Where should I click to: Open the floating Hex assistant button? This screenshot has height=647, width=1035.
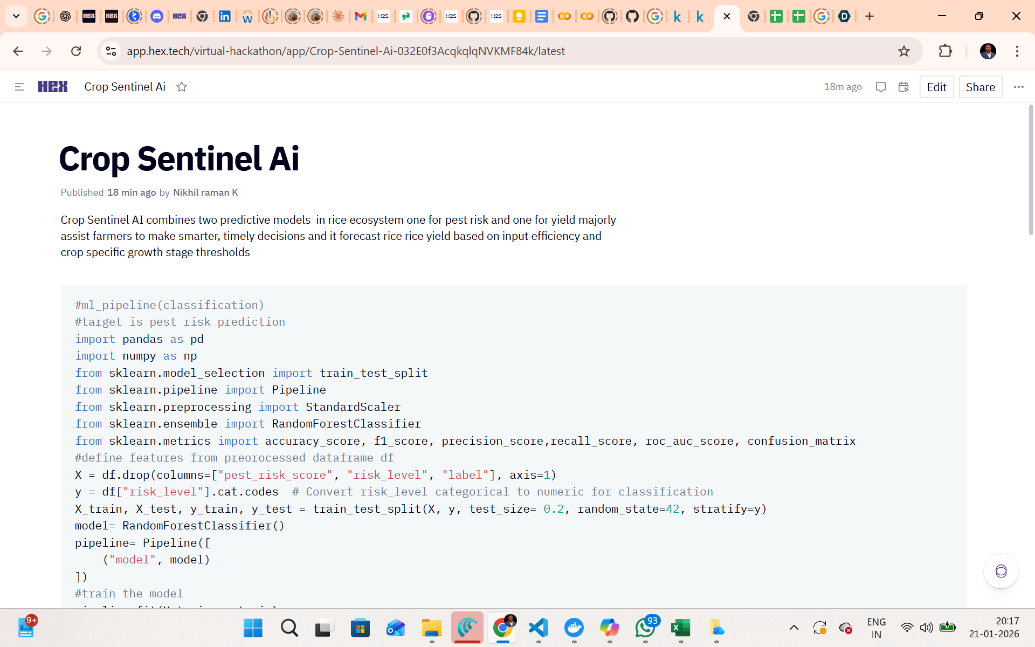click(1000, 571)
